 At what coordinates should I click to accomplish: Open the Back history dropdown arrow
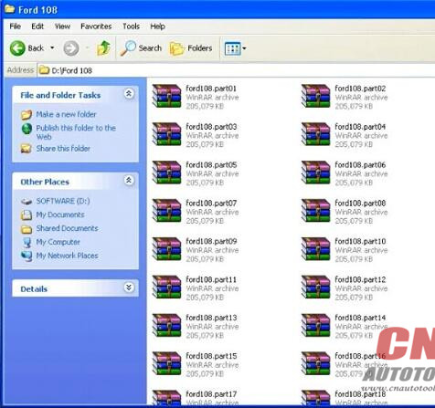point(52,48)
